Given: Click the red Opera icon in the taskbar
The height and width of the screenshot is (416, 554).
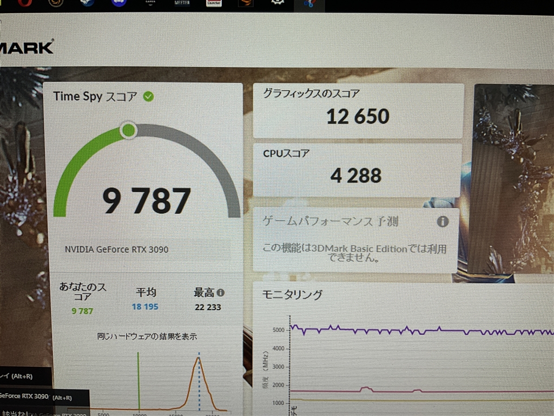Looking at the screenshot, I should (x=24, y=3).
